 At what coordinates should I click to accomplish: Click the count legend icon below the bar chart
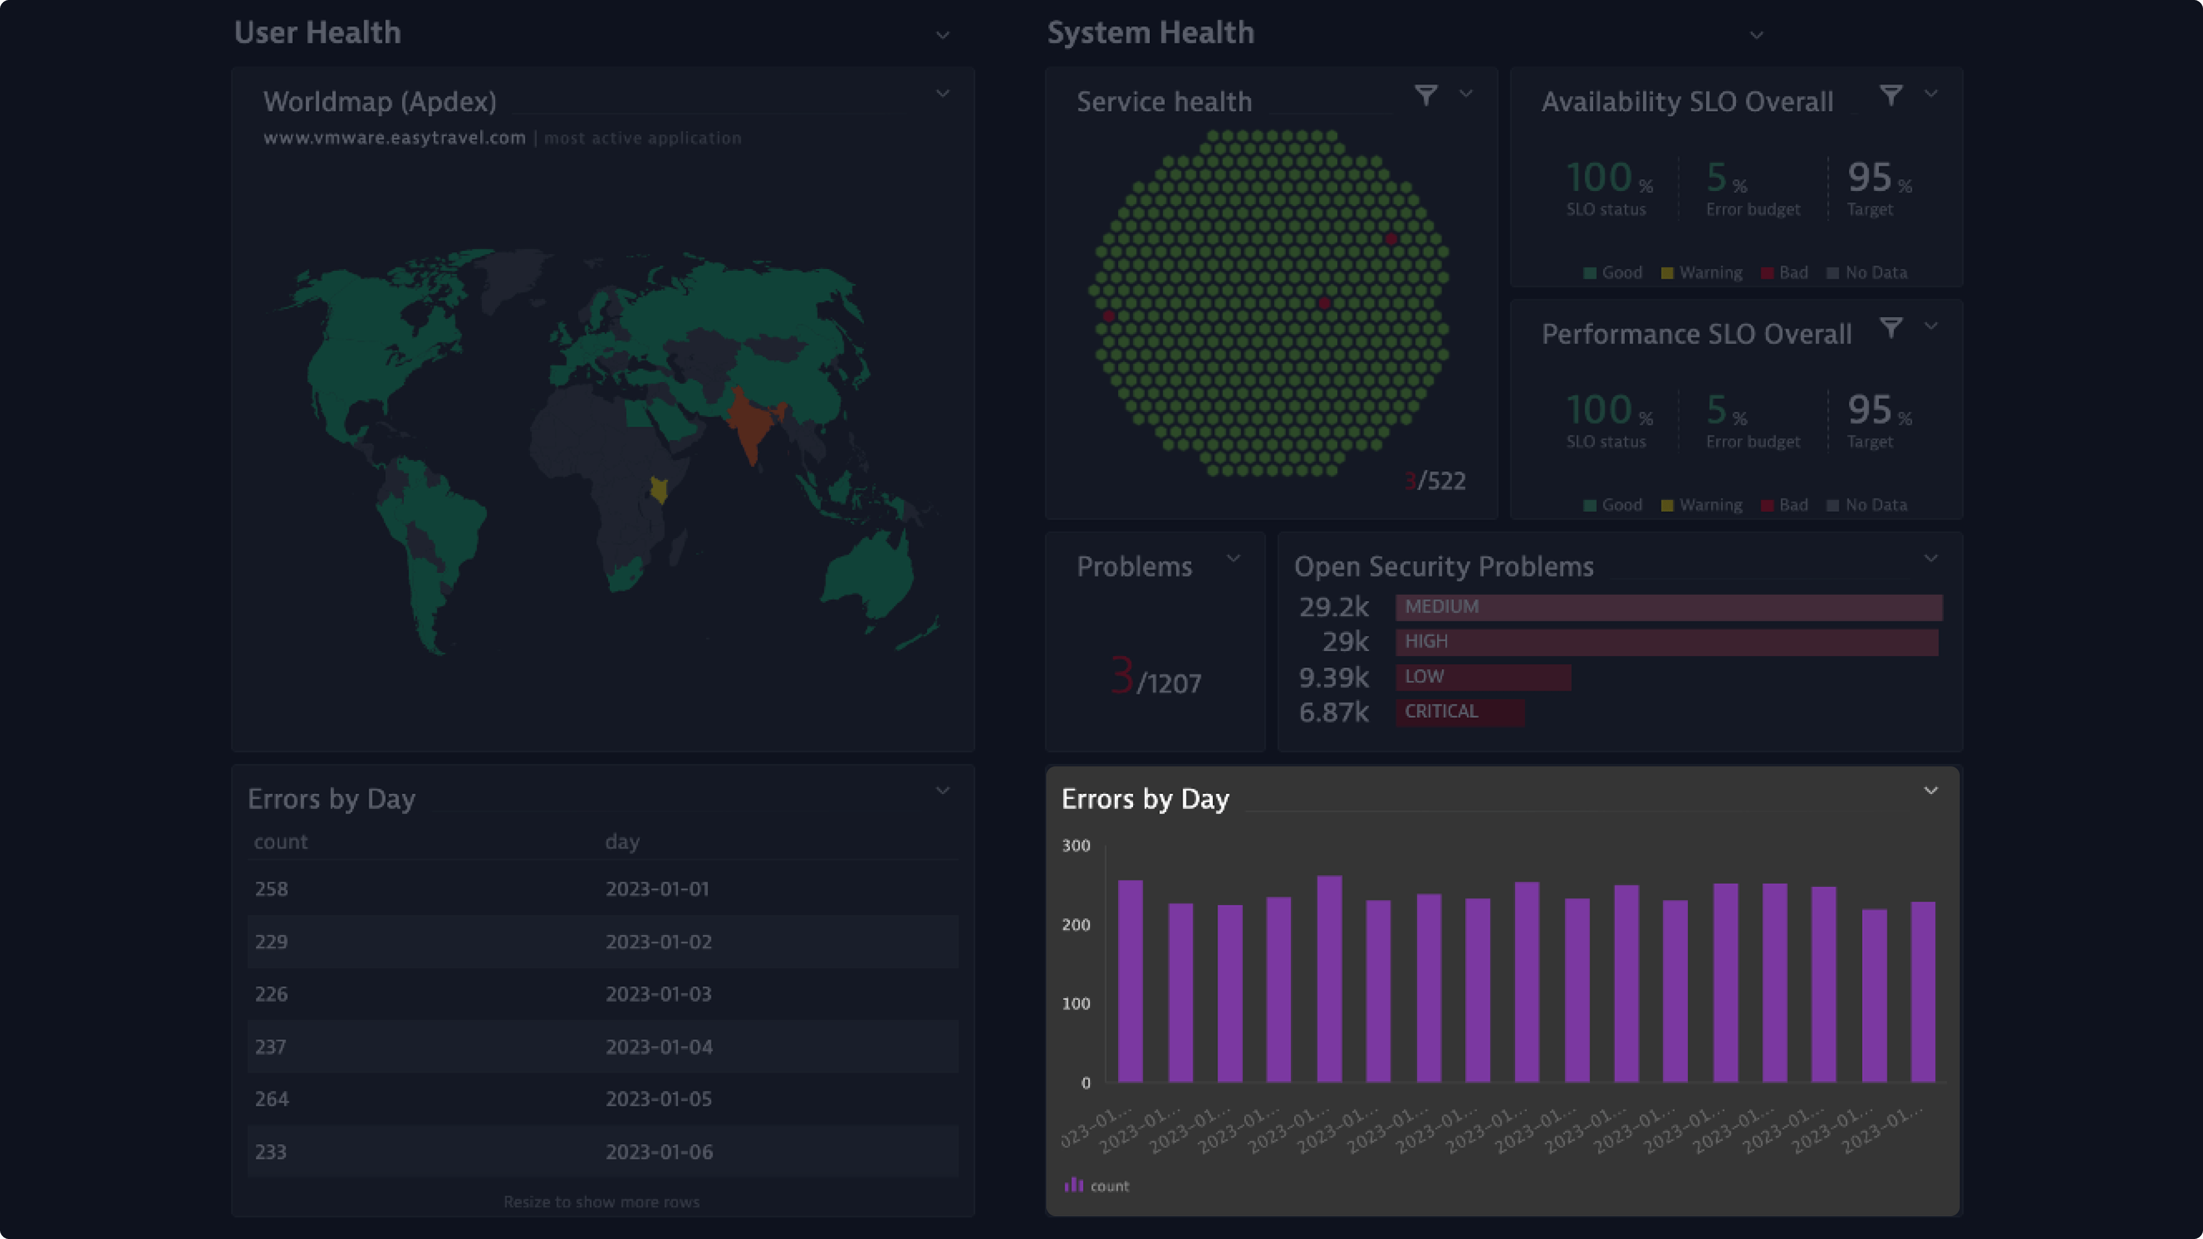click(x=1074, y=1185)
